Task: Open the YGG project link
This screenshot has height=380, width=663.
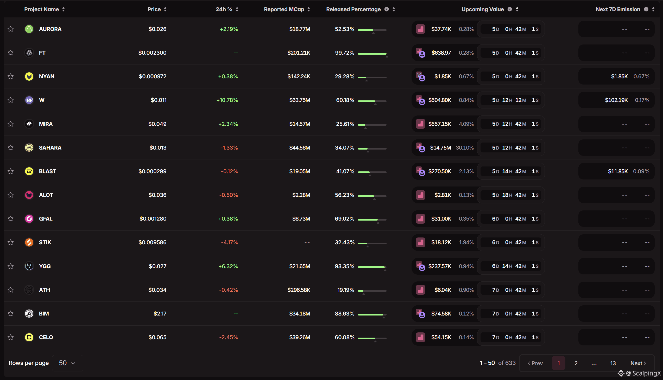Action: point(45,266)
